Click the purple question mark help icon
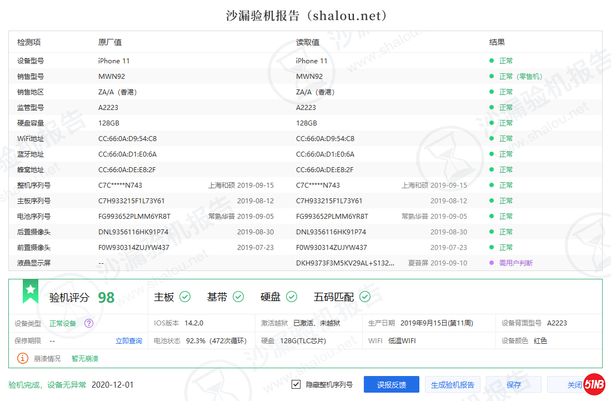 coord(89,323)
